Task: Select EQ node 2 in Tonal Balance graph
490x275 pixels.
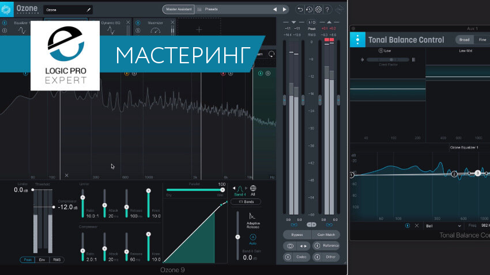Action: point(454,174)
